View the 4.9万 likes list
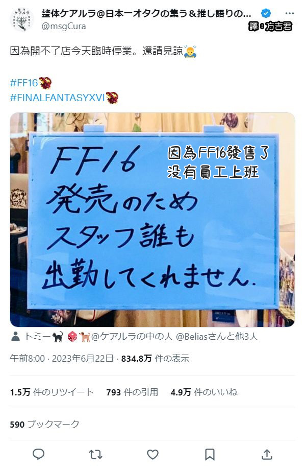Screen dimensions: 305x469 204,392
